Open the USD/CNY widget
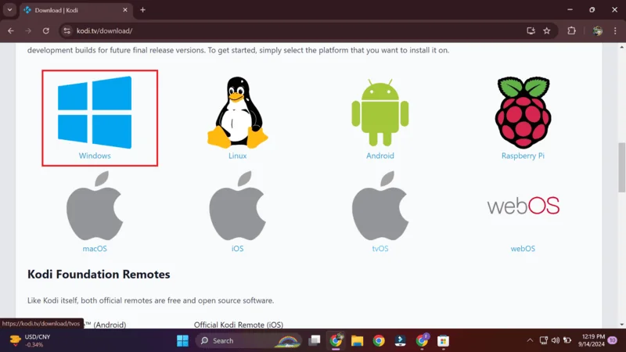 [31, 340]
